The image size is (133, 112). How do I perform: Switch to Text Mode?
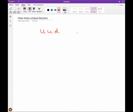(11, 10)
